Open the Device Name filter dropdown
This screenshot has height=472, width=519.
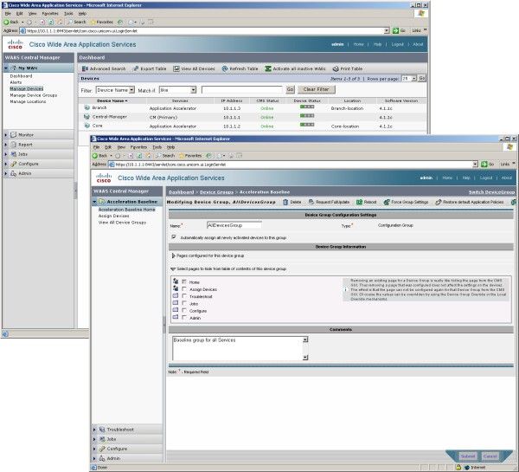coord(115,90)
